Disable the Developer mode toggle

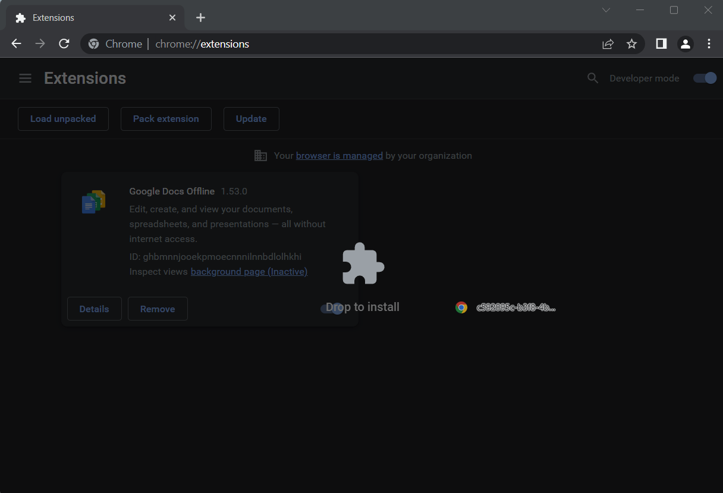[x=705, y=78]
